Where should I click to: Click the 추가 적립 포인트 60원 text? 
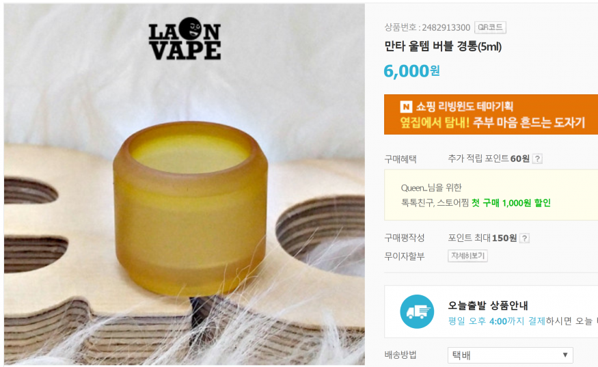coord(489,159)
